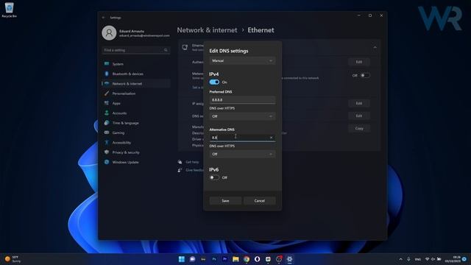Screen dimensions: 471x265
Task: Click Edit for IP assignment
Action: 359,103
